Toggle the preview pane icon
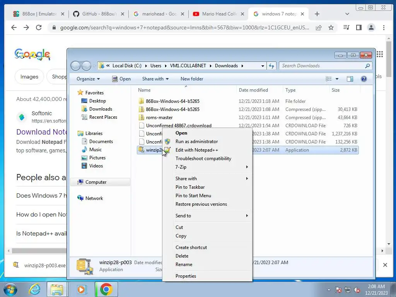The height and width of the screenshot is (297, 396). [x=350, y=79]
